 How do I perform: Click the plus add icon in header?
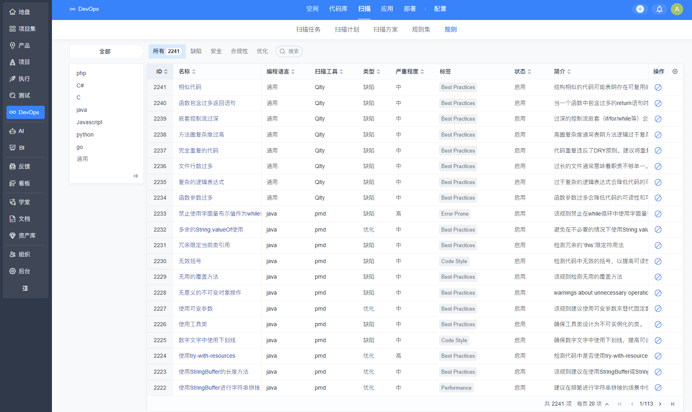click(640, 9)
